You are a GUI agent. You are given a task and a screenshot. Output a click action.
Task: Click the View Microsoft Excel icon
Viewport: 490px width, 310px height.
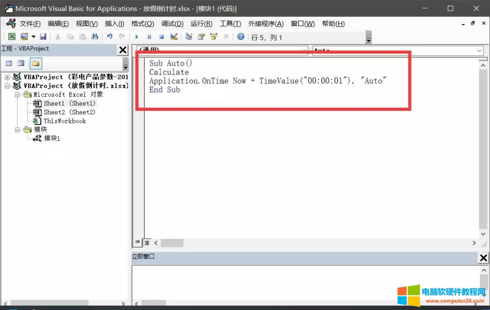(x=11, y=36)
